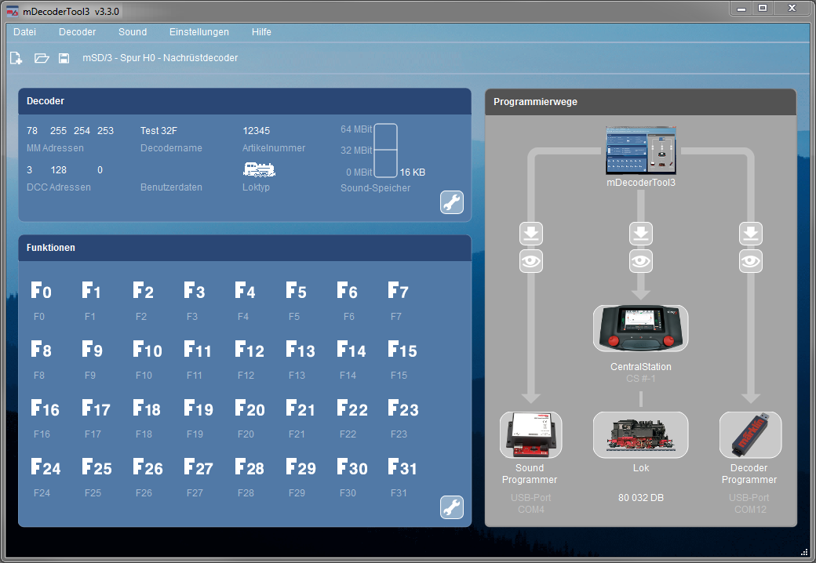816x563 pixels.
Task: Click the Sound-Speicher memory gauge
Action: click(x=385, y=151)
